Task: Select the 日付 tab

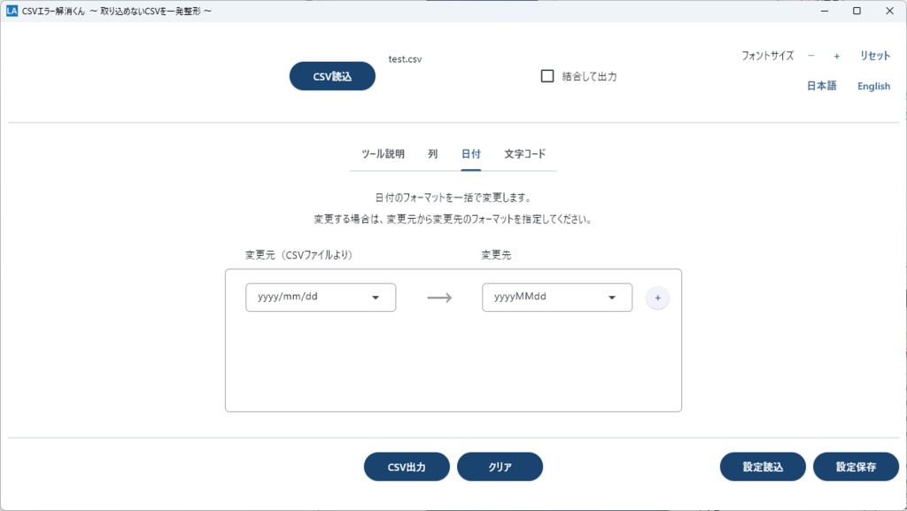Action: point(471,154)
